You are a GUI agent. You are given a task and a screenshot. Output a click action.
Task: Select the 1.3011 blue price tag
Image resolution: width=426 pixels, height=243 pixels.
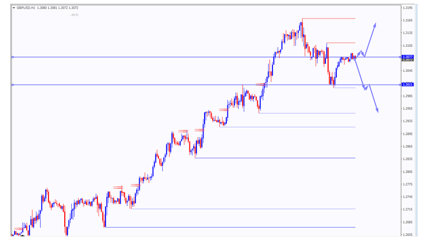coord(409,85)
